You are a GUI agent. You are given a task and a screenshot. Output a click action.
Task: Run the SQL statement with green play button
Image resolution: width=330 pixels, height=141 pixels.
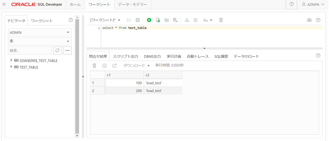coord(149,20)
